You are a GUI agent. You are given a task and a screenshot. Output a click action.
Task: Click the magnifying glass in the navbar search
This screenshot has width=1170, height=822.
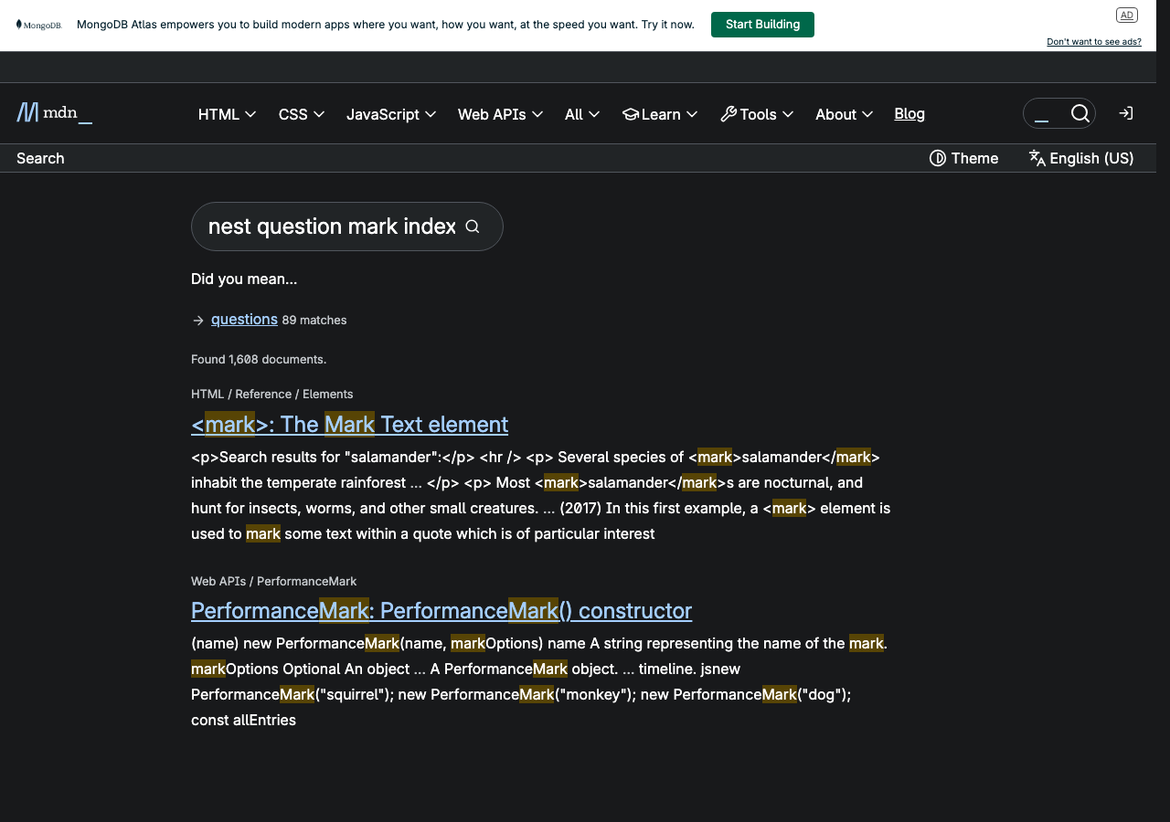click(x=1081, y=113)
